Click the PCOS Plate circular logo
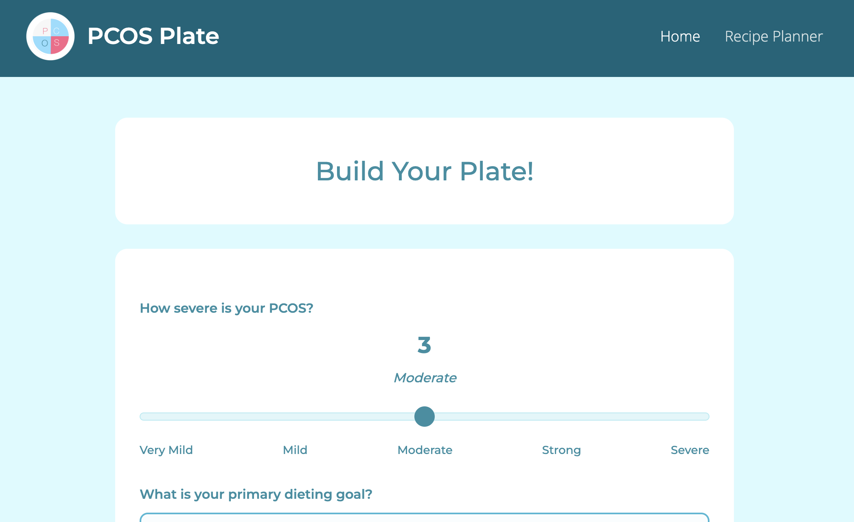Viewport: 854px width, 522px height. [x=50, y=36]
